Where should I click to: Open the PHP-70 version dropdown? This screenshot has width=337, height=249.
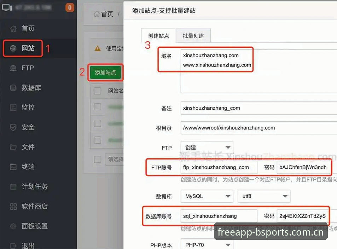coord(207,244)
